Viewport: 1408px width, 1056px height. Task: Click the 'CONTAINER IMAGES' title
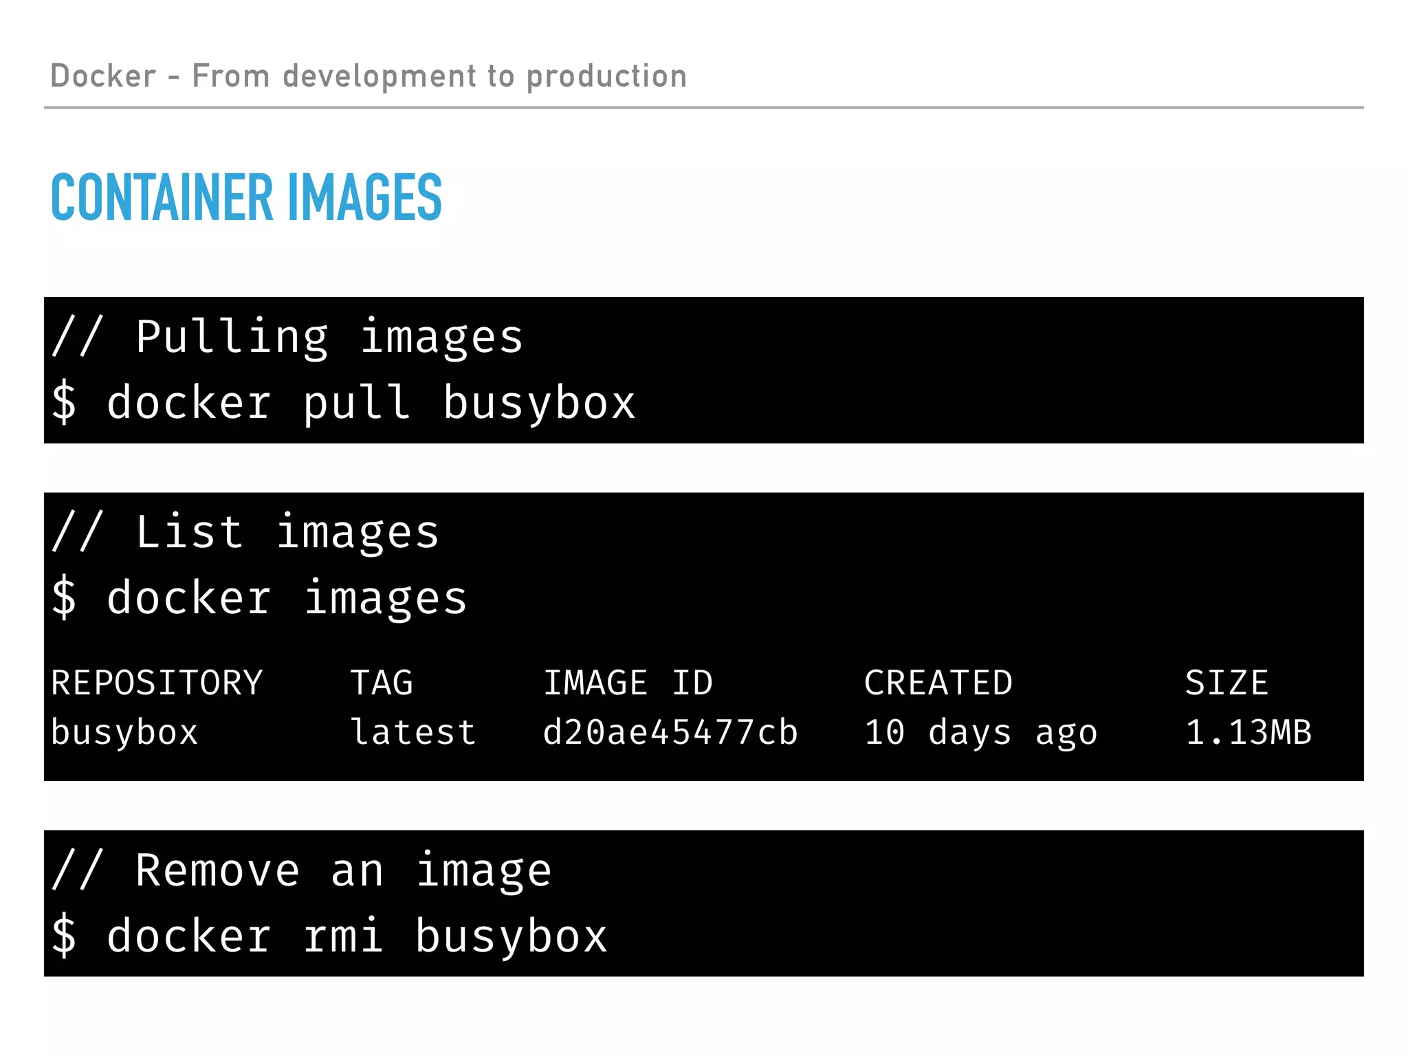(x=246, y=197)
